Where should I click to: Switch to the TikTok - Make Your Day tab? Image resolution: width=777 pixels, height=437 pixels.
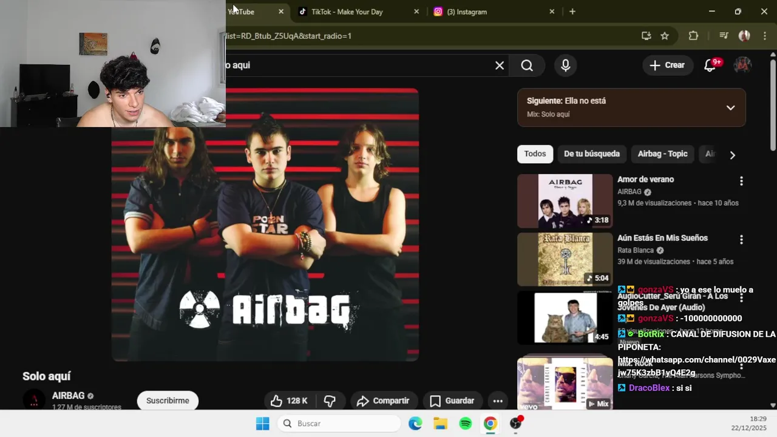347,12
